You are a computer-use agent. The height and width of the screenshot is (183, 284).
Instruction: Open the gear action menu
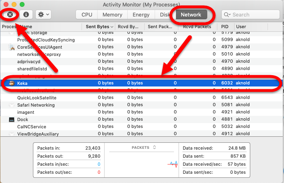point(43,14)
